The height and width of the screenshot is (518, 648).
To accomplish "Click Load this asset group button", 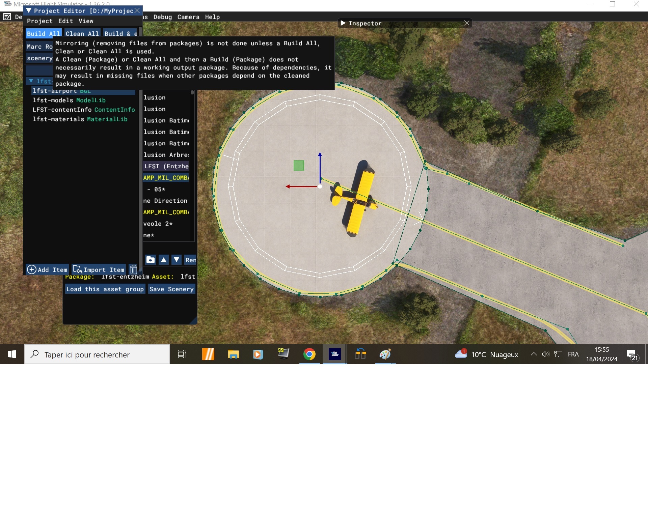I will coord(105,289).
